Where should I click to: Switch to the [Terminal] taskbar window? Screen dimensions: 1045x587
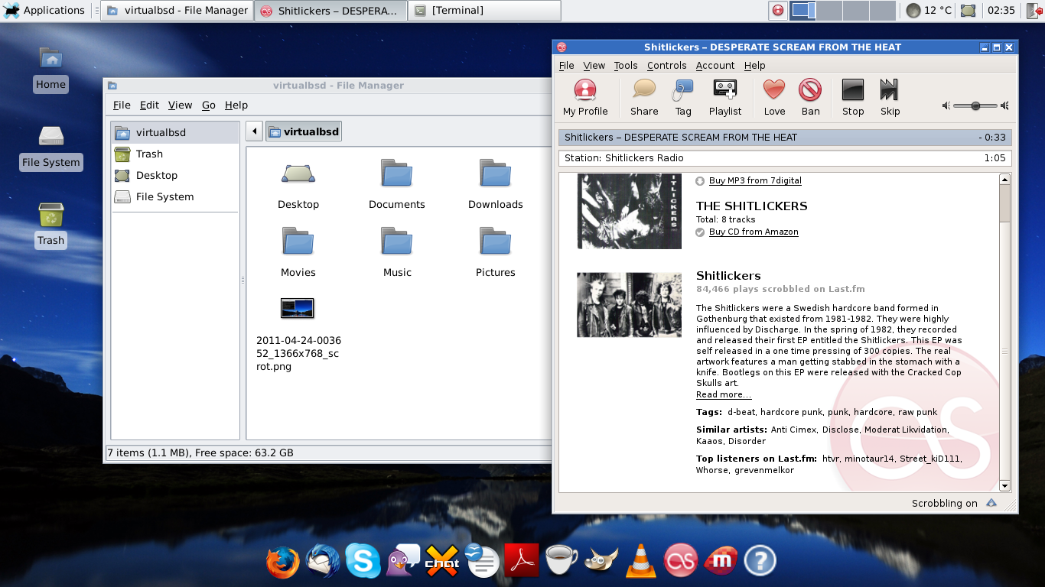coord(484,11)
